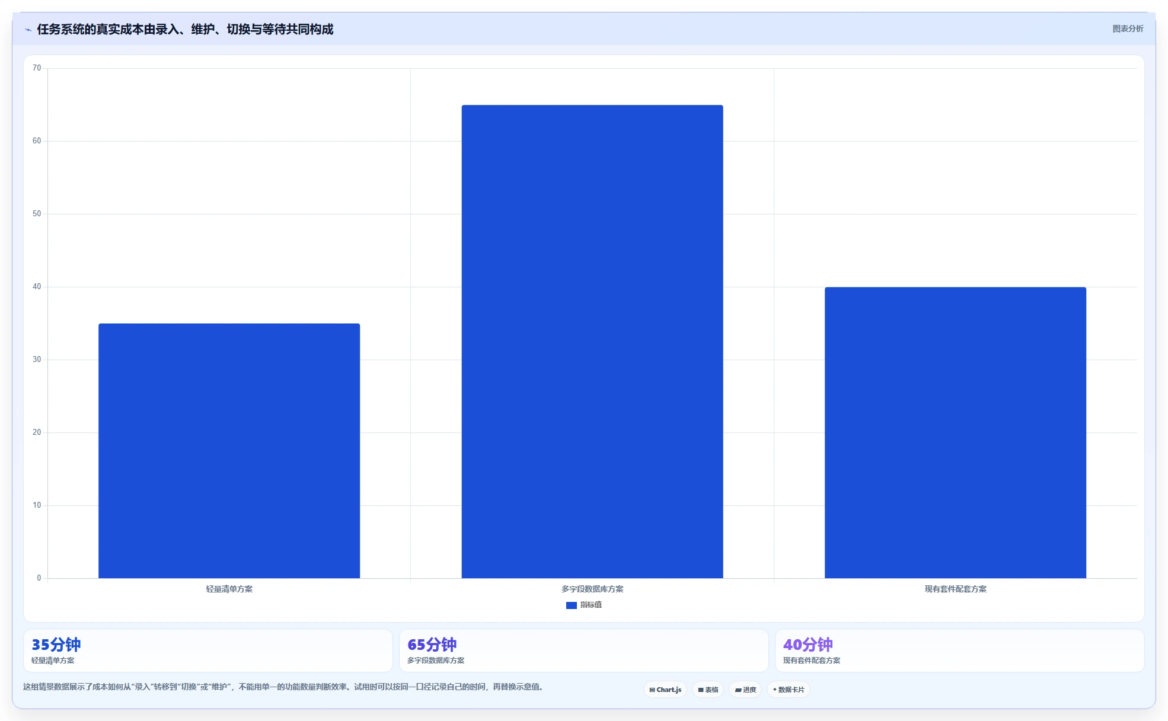Image resolution: width=1168 pixels, height=721 pixels.
Task: Click the Chart.js tag chip
Action: (665, 690)
